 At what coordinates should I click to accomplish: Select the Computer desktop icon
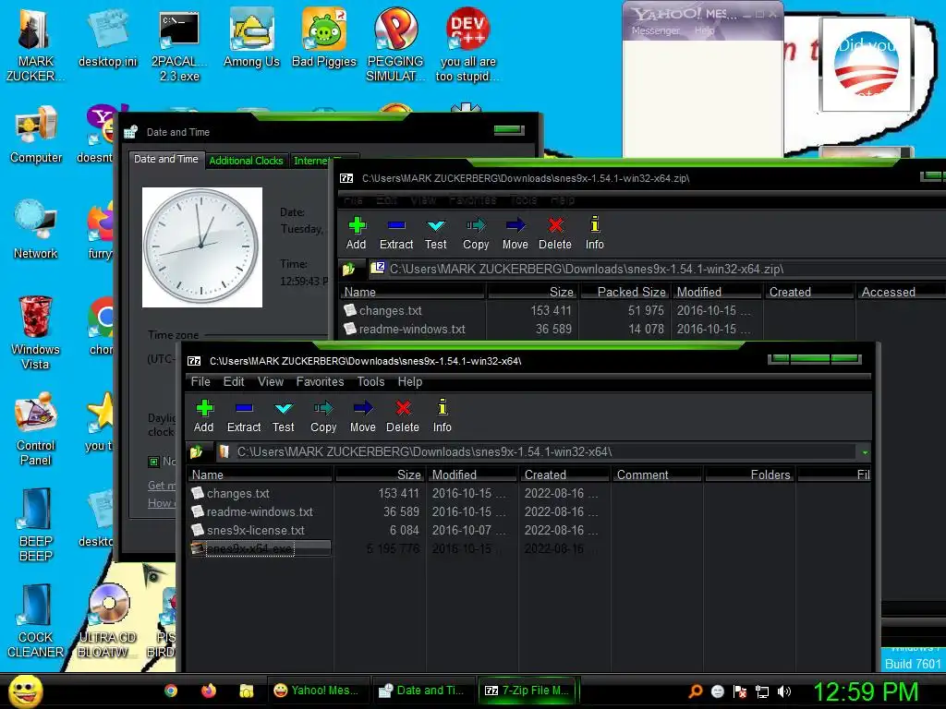(36, 134)
